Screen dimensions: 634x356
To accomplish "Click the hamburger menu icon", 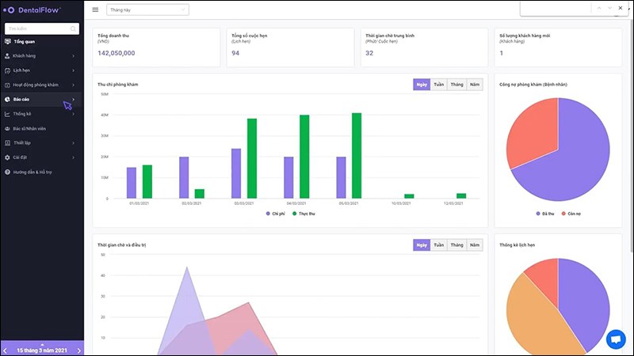I will (95, 9).
